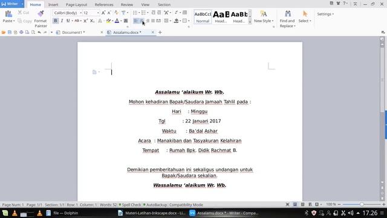The image size is (387, 218).
Task: Switch to the Section tab
Action: (164, 5)
